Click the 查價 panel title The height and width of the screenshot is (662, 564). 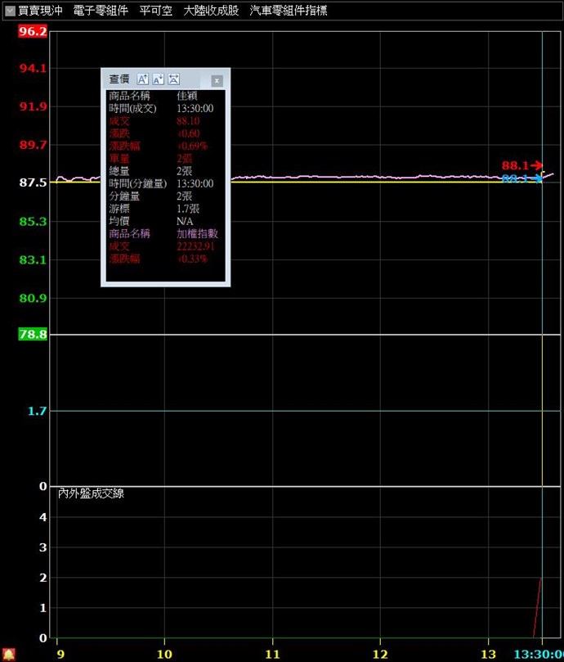point(119,79)
